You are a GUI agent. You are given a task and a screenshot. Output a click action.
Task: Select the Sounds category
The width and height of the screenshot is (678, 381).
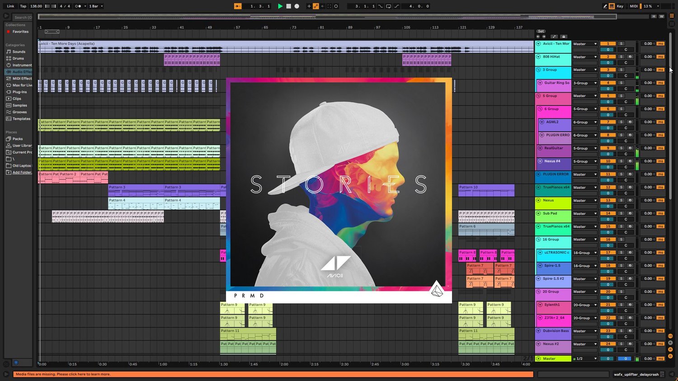pyautogui.click(x=19, y=52)
